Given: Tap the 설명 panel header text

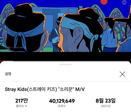Looking at the screenshot, I should point(8,74).
